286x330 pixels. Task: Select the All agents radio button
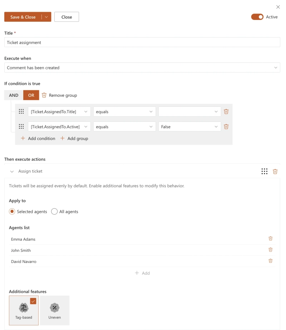[54, 211]
